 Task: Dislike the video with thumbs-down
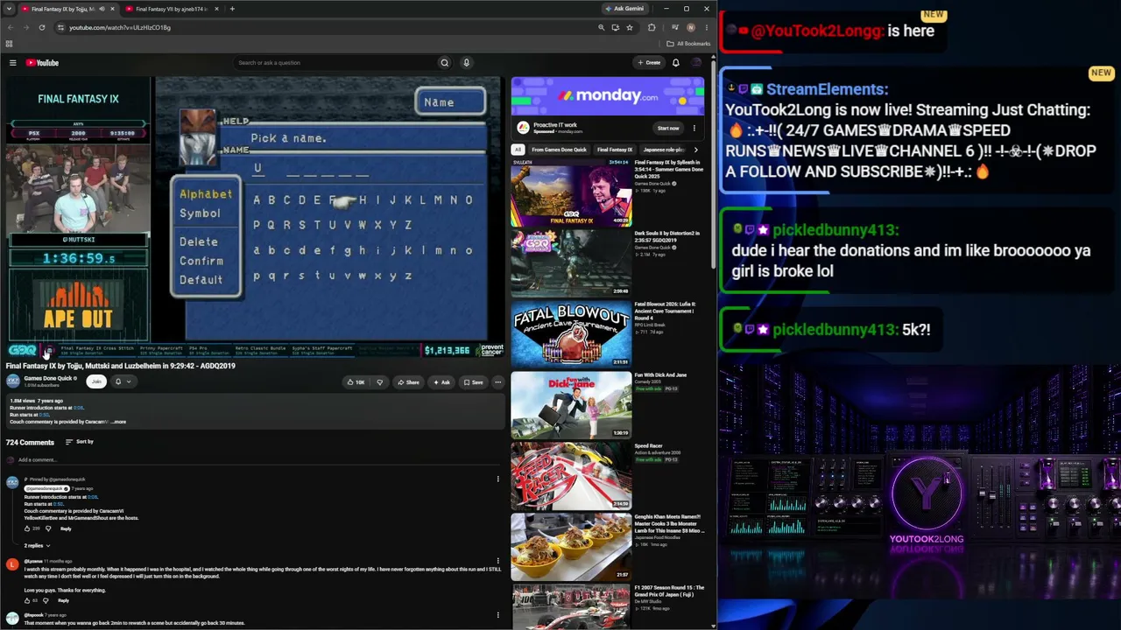click(379, 382)
